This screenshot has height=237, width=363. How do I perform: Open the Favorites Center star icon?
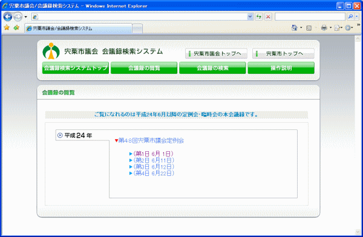7,28
